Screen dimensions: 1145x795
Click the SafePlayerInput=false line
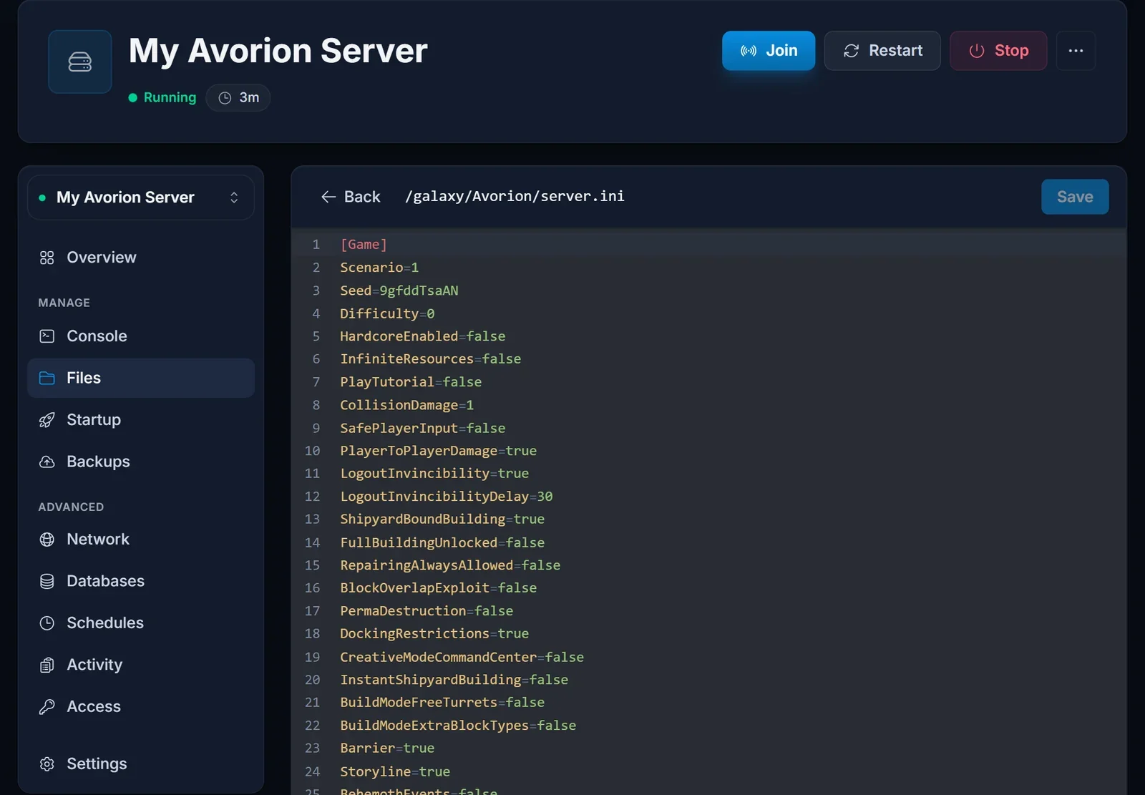tap(422, 428)
